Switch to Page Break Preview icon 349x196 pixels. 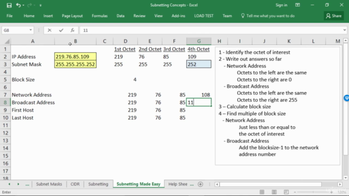tap(286, 192)
